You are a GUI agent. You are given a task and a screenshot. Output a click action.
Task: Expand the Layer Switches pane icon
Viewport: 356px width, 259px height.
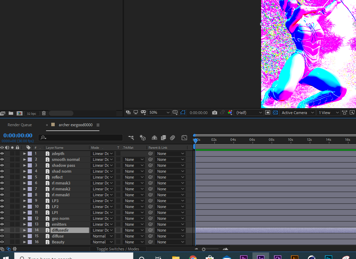click(2, 249)
